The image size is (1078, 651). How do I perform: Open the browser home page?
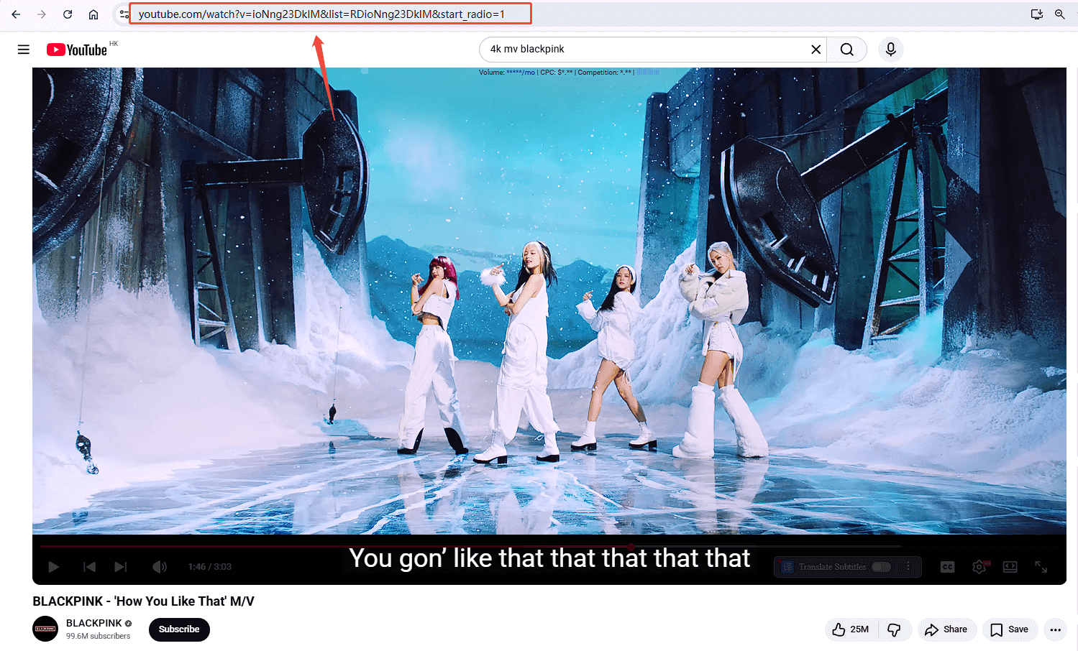tap(93, 14)
